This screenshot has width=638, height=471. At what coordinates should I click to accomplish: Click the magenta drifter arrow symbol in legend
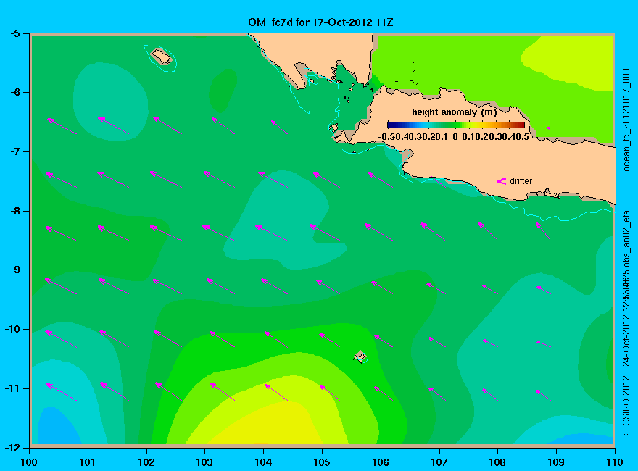tap(502, 181)
